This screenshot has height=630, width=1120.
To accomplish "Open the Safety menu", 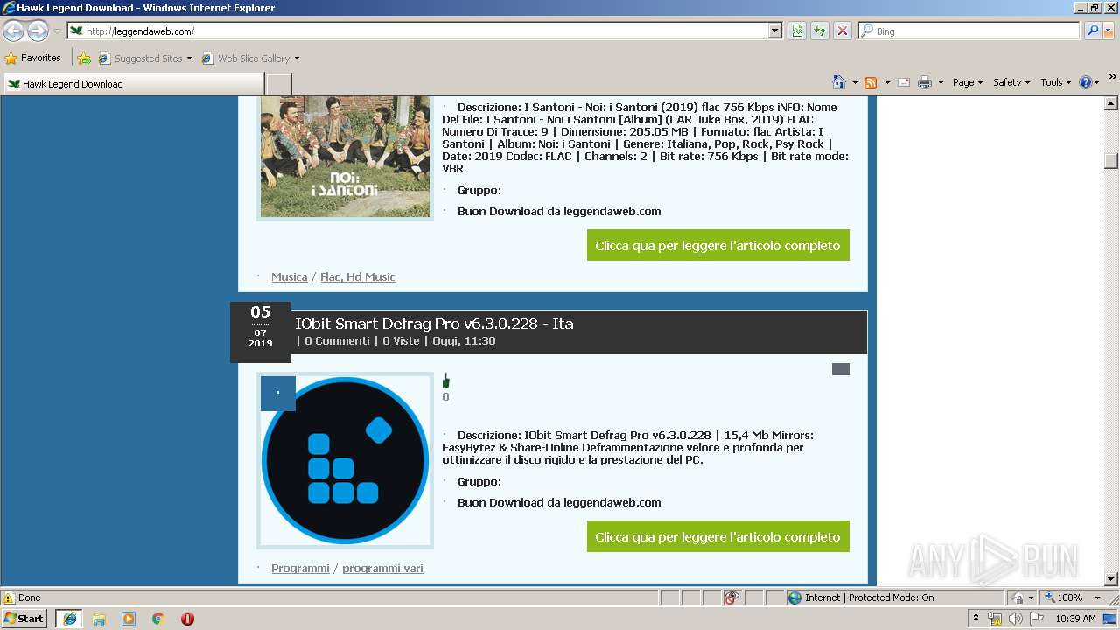I will click(1011, 82).
